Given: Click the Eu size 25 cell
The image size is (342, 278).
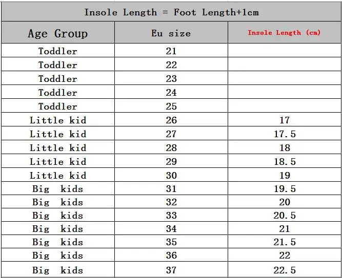Looking at the screenshot, I should tap(171, 105).
